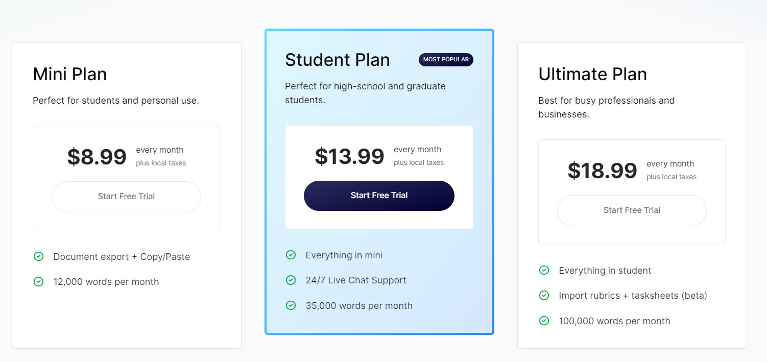Screen dimensions: 767x362
Task: Click the checkmark icon beside Everything in mini
Action: tap(291, 255)
